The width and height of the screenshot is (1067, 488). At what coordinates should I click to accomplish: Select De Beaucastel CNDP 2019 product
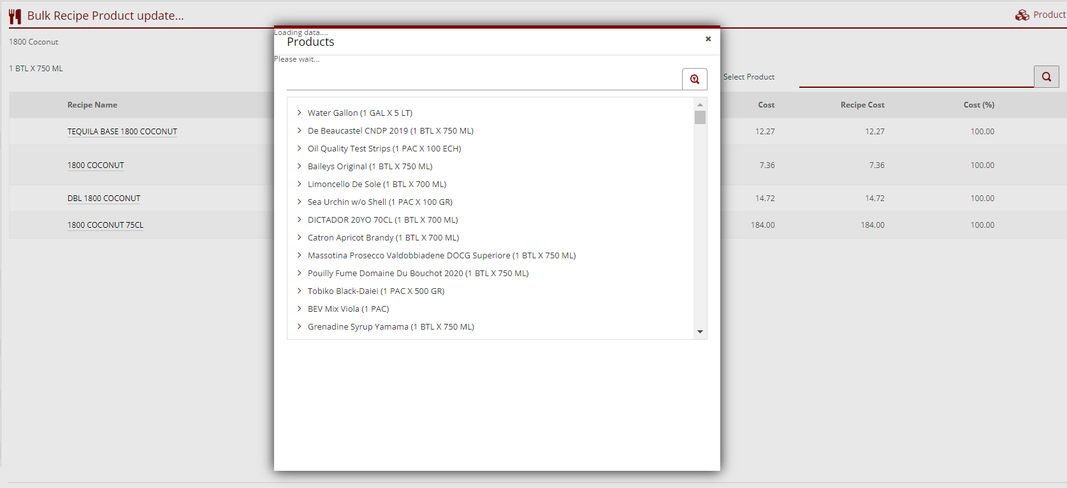pyautogui.click(x=390, y=130)
